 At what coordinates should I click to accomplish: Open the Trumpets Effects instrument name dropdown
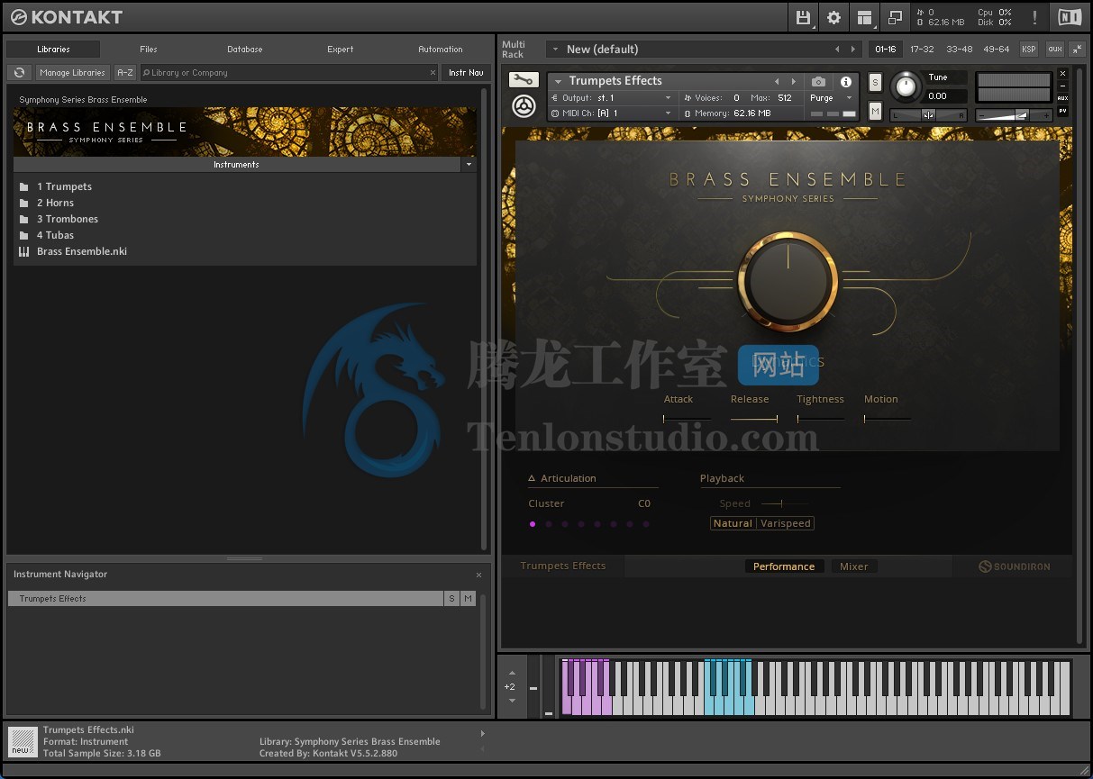coord(559,81)
